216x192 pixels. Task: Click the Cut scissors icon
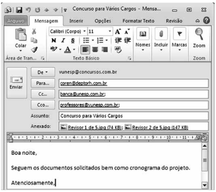click(x=34, y=31)
